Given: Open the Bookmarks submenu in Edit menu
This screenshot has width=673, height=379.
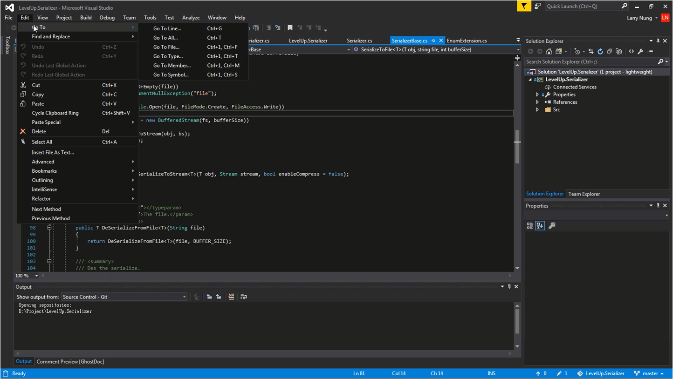Looking at the screenshot, I should point(78,171).
